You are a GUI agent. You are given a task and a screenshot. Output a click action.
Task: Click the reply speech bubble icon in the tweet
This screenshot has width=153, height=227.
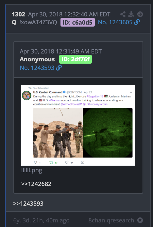tap(35, 162)
